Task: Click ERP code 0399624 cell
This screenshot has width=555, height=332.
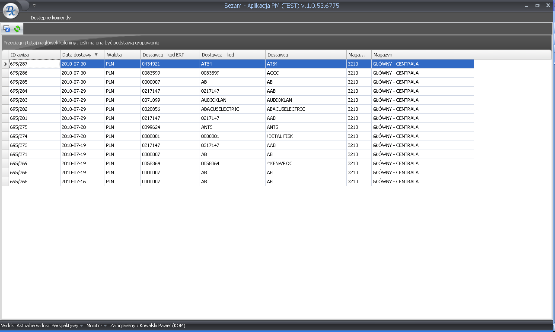Action: tap(170, 127)
